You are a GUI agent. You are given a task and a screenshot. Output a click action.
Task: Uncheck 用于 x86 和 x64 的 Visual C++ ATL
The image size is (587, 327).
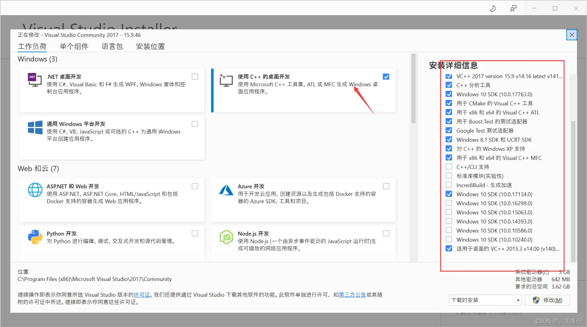tap(449, 113)
